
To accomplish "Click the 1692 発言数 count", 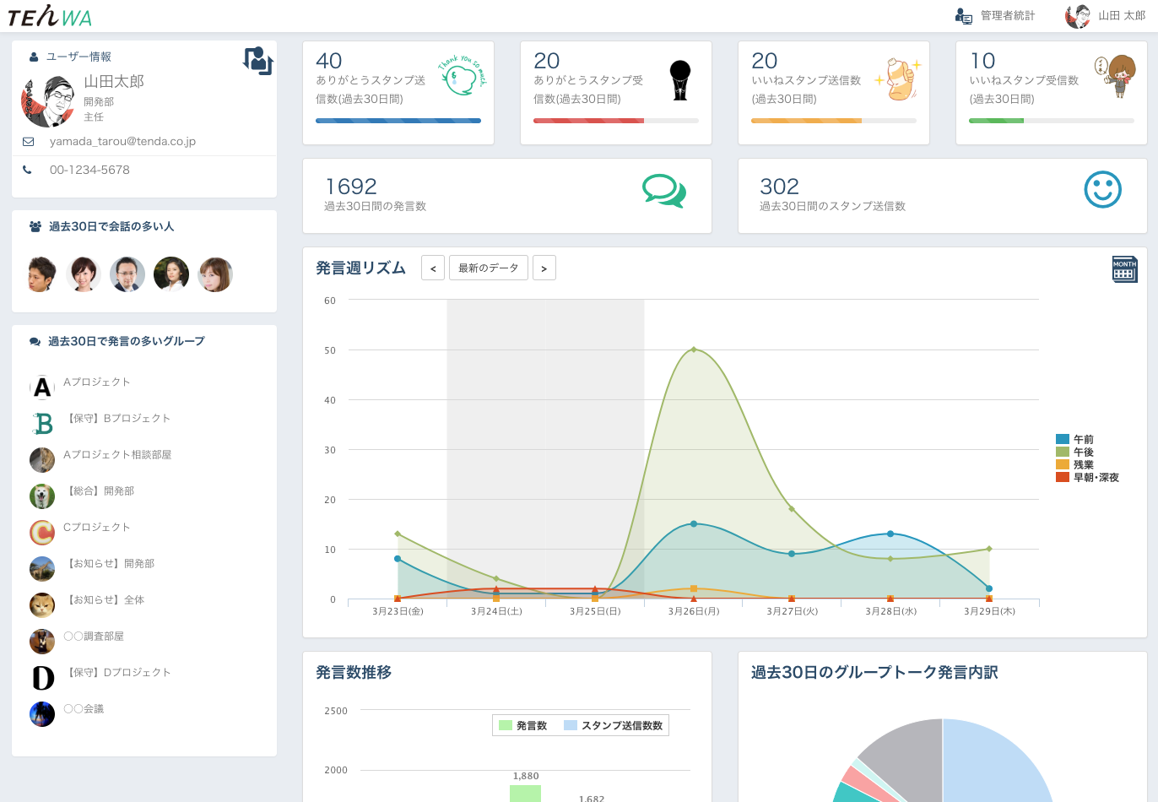I will point(351,186).
